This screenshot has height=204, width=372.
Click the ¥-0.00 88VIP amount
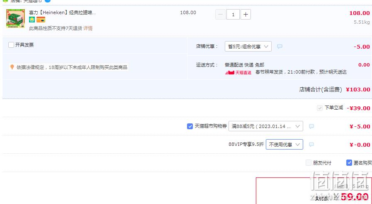click(x=360, y=145)
